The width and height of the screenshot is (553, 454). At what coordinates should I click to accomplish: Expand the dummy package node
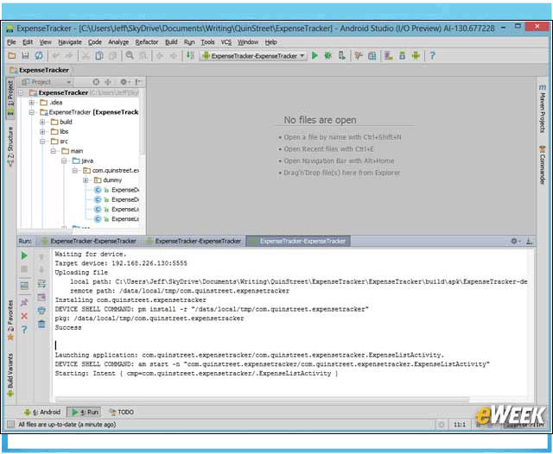(x=86, y=180)
